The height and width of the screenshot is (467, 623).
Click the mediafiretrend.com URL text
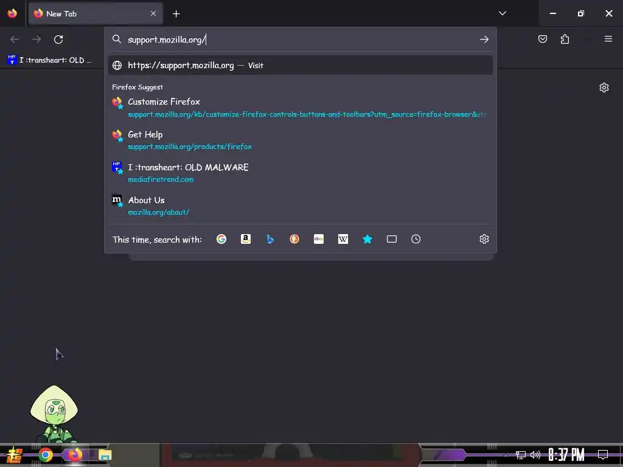coord(161,179)
